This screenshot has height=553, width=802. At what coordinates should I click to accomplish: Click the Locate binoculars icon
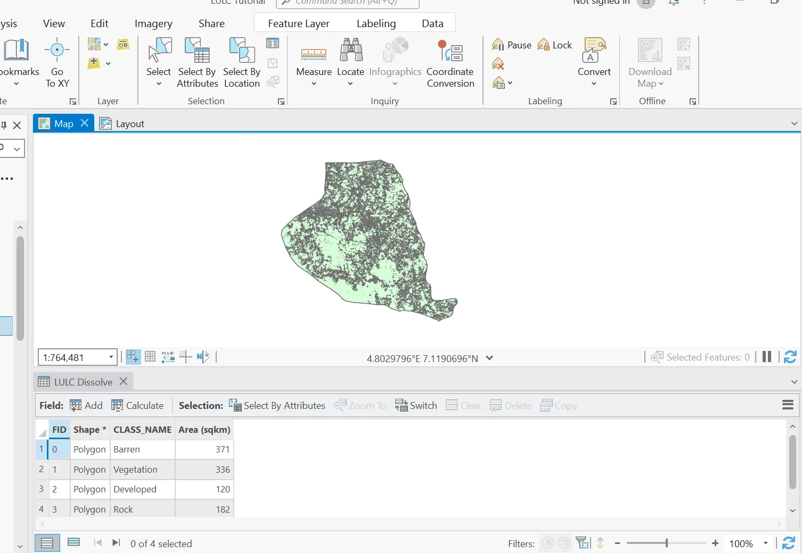coord(351,51)
